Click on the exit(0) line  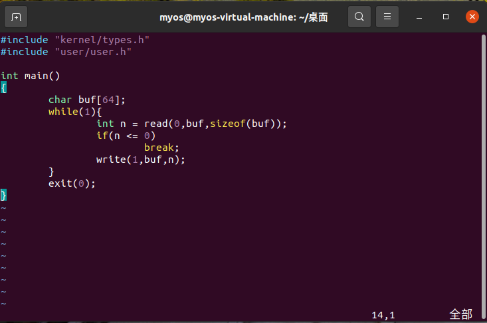point(72,183)
